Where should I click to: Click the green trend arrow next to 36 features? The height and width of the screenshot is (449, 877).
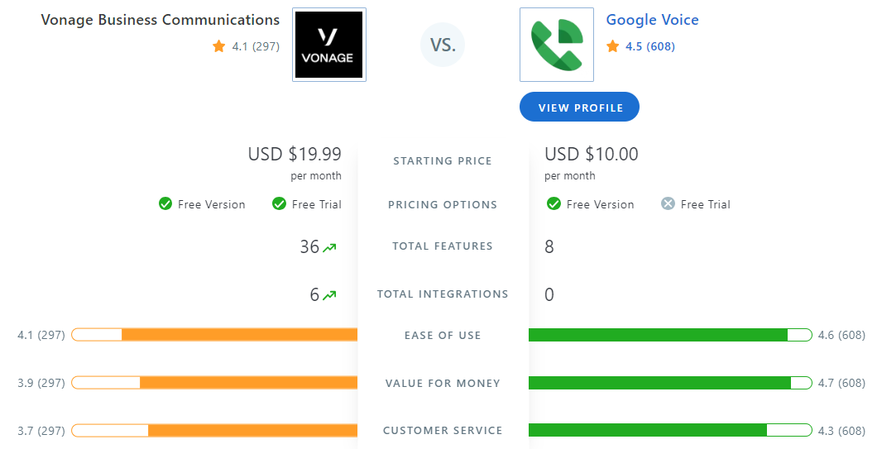click(330, 247)
